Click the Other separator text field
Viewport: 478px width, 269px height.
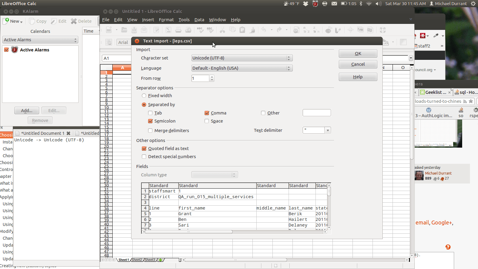pos(317,113)
